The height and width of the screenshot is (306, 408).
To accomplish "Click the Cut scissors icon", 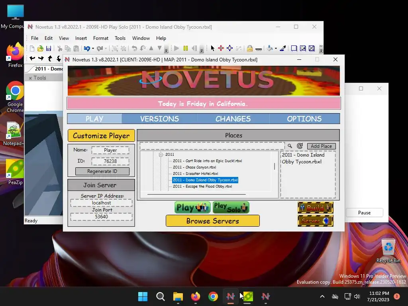I will tap(60, 48).
